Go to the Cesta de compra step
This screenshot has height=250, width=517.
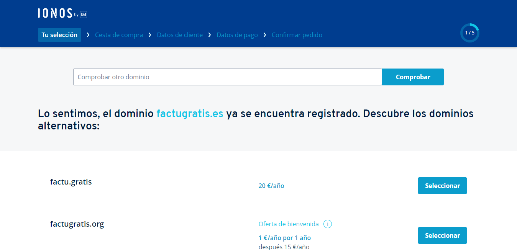pos(119,35)
